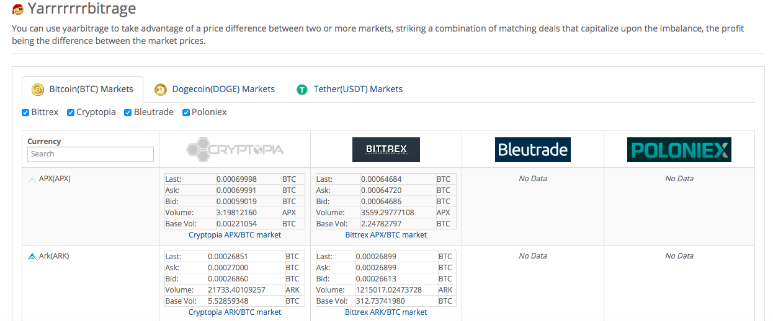Click the Tether coin icon in tab
The height and width of the screenshot is (321, 773).
302,90
